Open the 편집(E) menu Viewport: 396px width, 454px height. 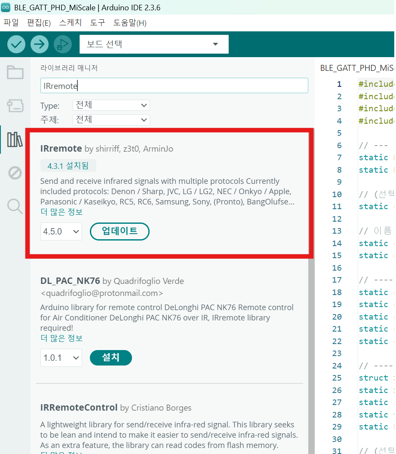(x=39, y=23)
